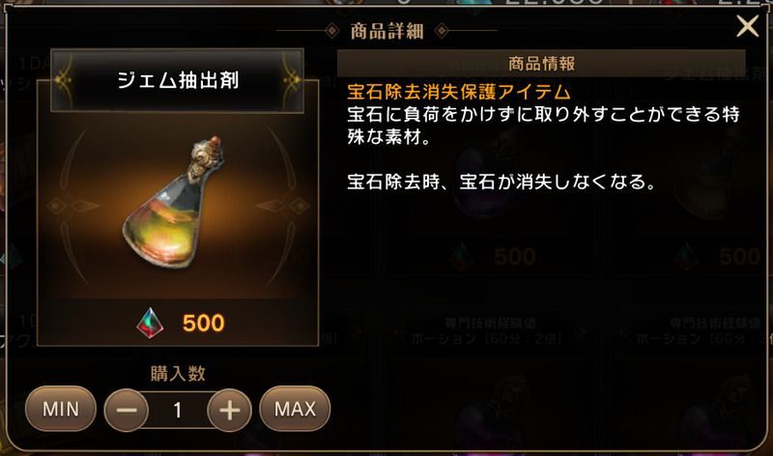This screenshot has height=456, width=773.
Task: Tap the right diamond ornament beside 商品詳細 title
Action: tap(442, 31)
